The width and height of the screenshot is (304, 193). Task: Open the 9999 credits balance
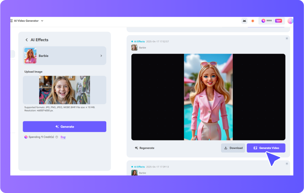click(x=267, y=21)
